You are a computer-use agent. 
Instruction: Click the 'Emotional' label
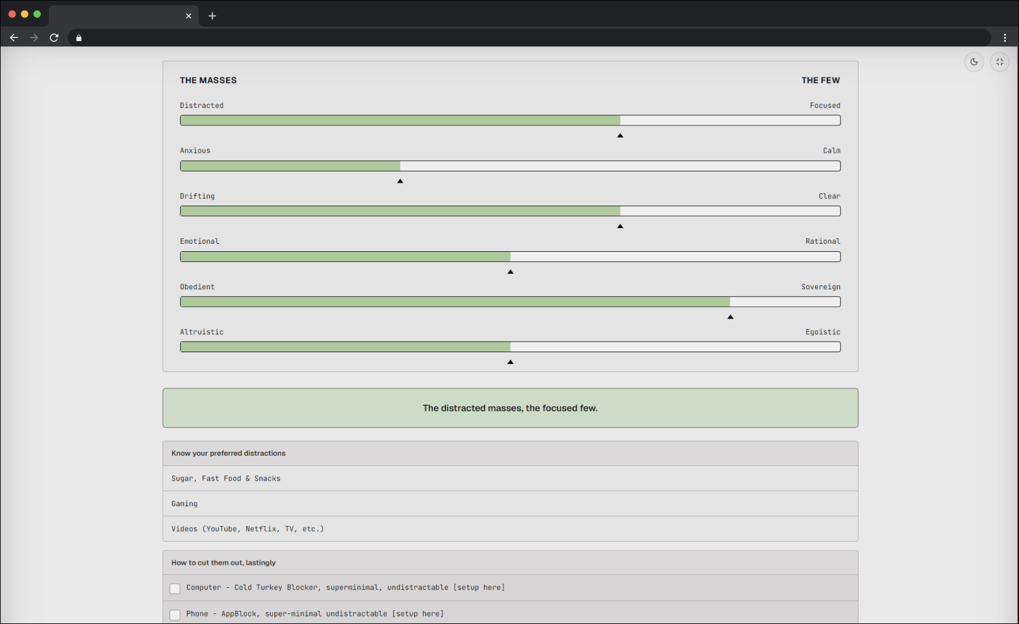[200, 241]
